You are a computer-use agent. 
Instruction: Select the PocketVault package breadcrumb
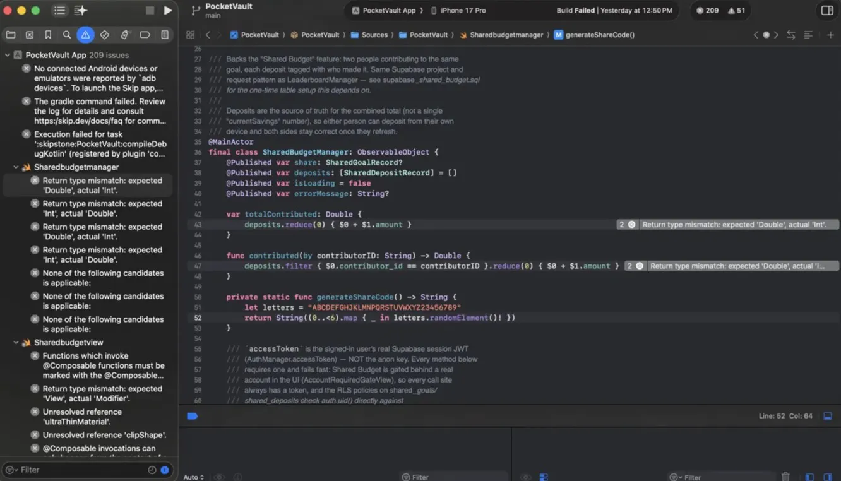coord(316,35)
